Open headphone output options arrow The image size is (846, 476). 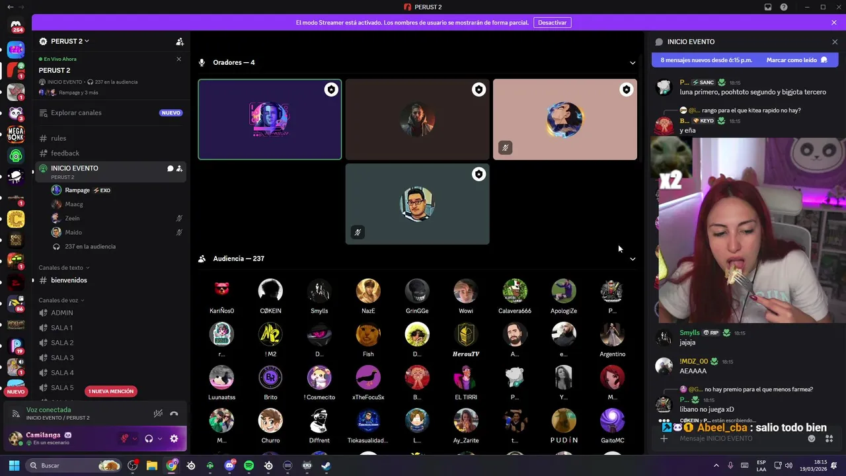(159, 438)
